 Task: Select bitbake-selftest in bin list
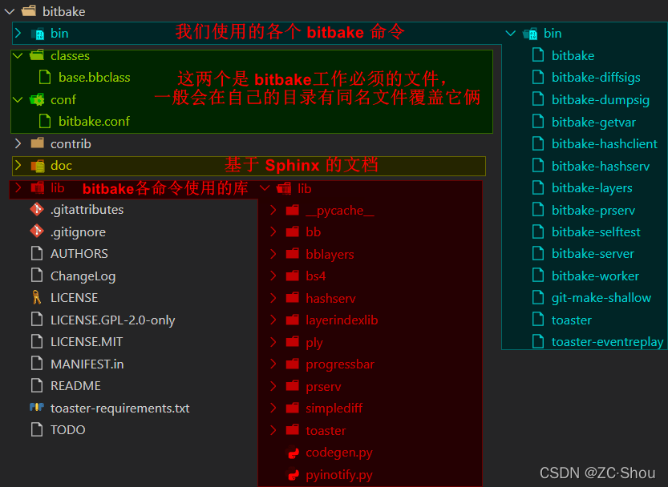596,232
